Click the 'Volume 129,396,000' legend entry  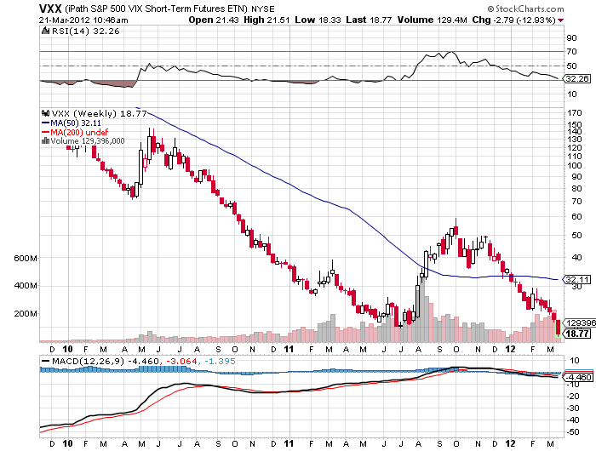88,141
